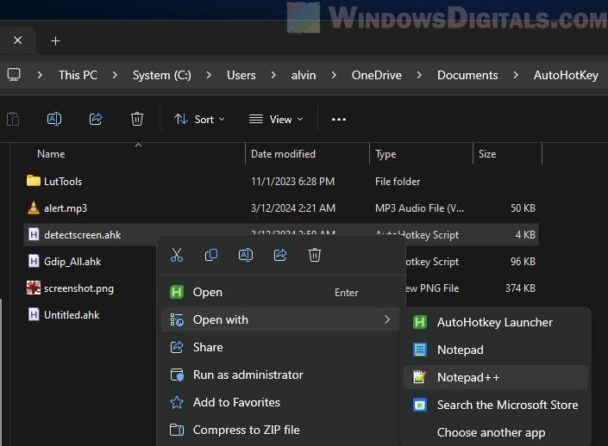Sort by the Size column header
Image resolution: width=608 pixels, height=446 pixels.
click(x=487, y=154)
